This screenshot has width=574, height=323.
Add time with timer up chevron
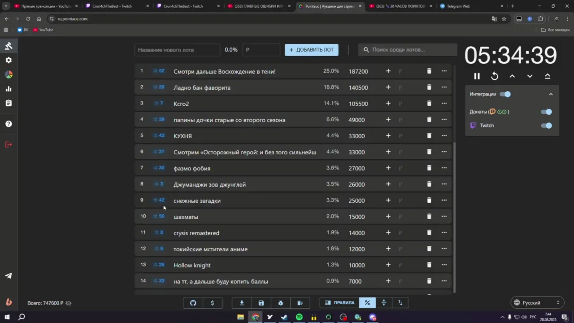(512, 76)
